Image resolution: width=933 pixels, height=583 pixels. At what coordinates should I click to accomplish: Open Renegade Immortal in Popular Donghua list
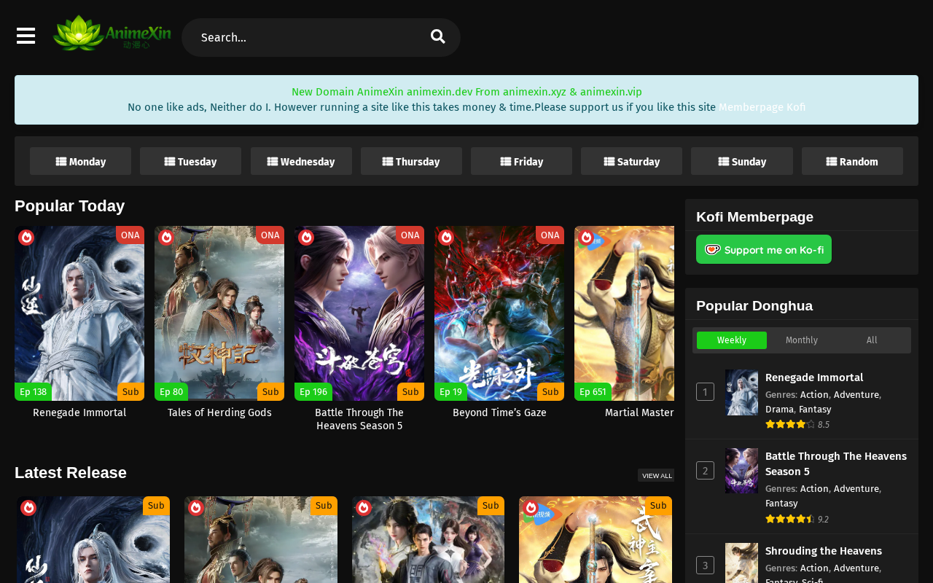[x=814, y=377]
